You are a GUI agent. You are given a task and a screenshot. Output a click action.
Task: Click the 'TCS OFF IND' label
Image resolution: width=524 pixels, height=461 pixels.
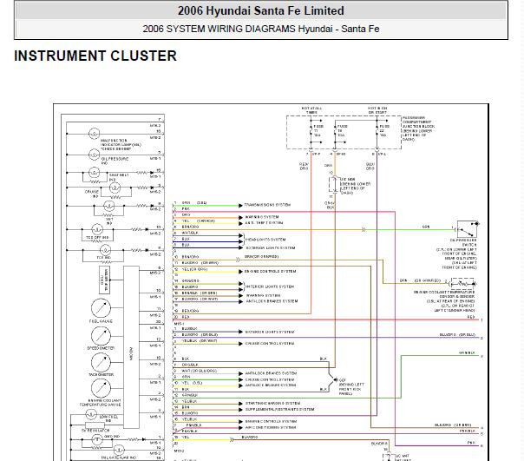97,238
